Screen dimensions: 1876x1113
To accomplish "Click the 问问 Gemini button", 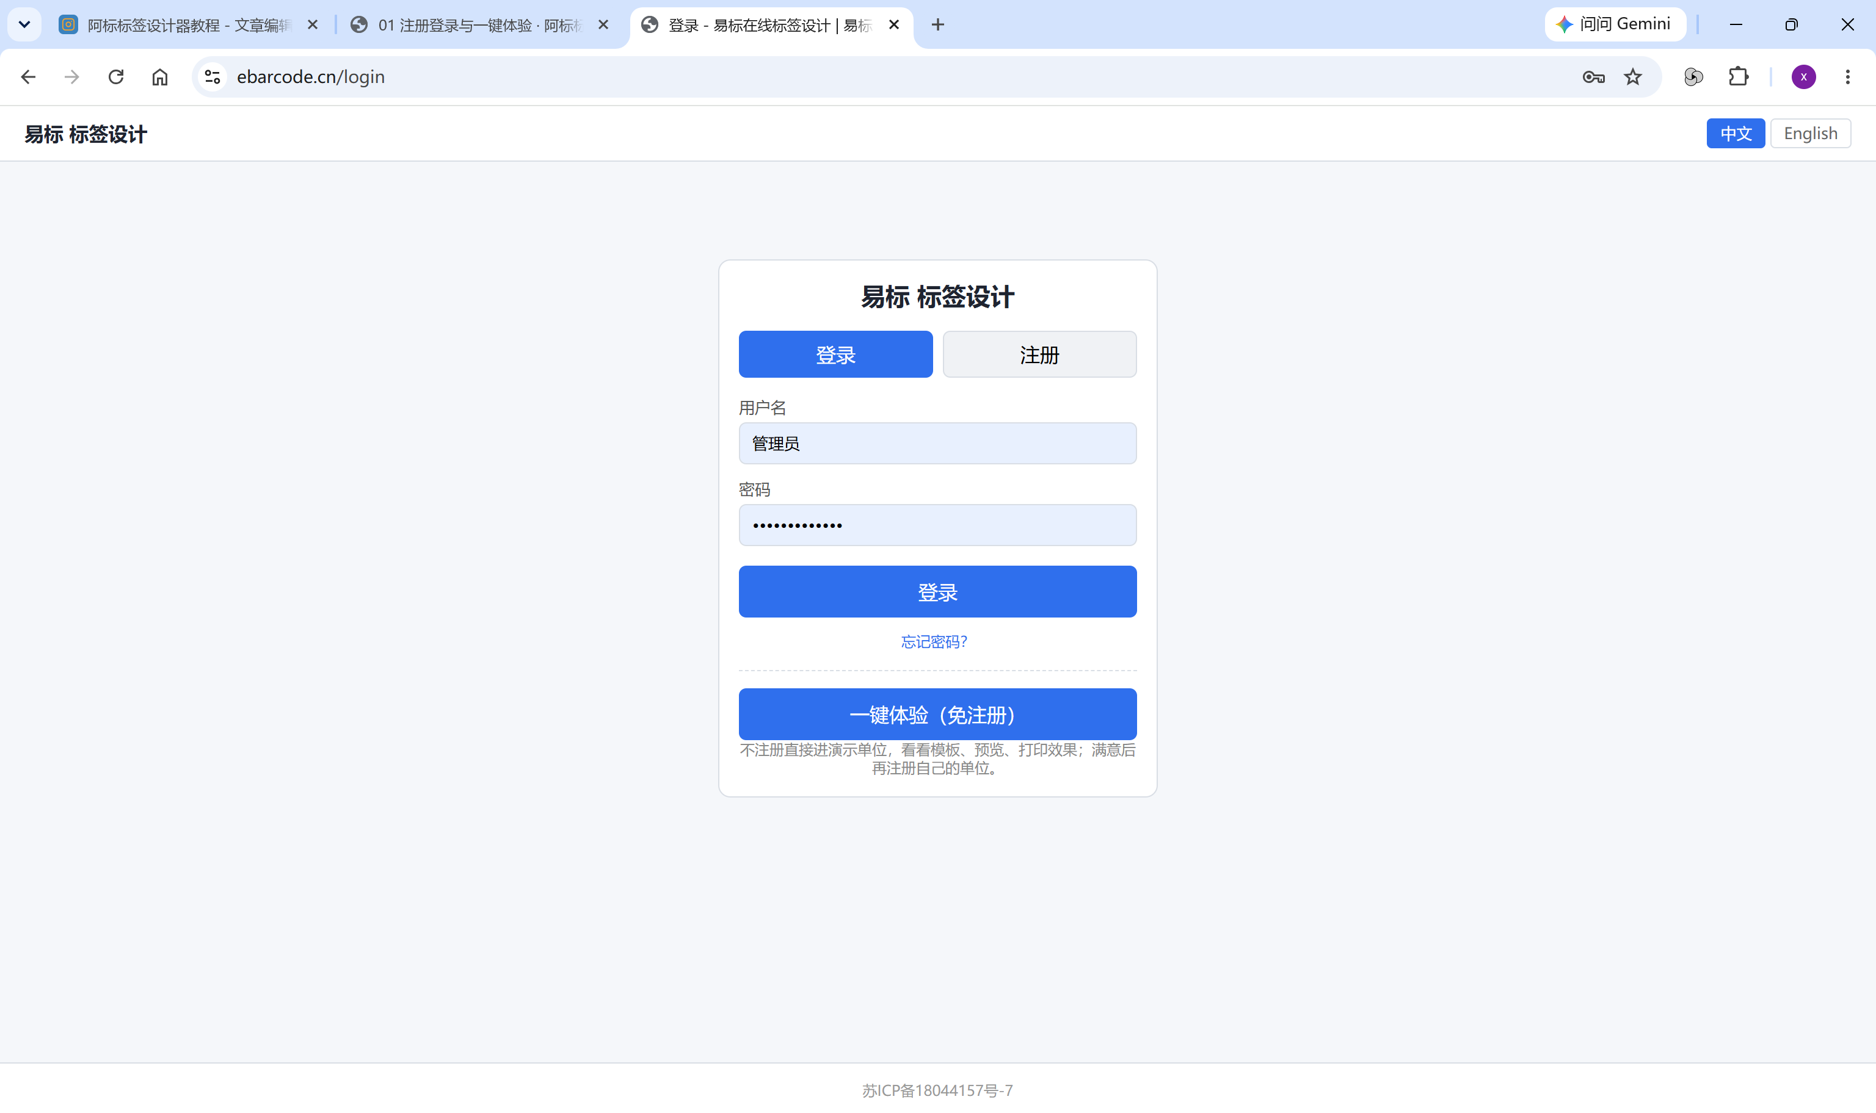I will (1615, 24).
